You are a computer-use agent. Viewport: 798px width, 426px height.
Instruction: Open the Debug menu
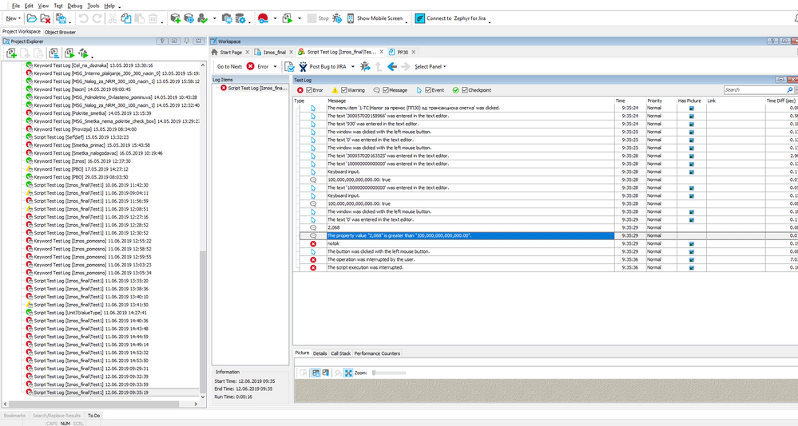point(74,6)
